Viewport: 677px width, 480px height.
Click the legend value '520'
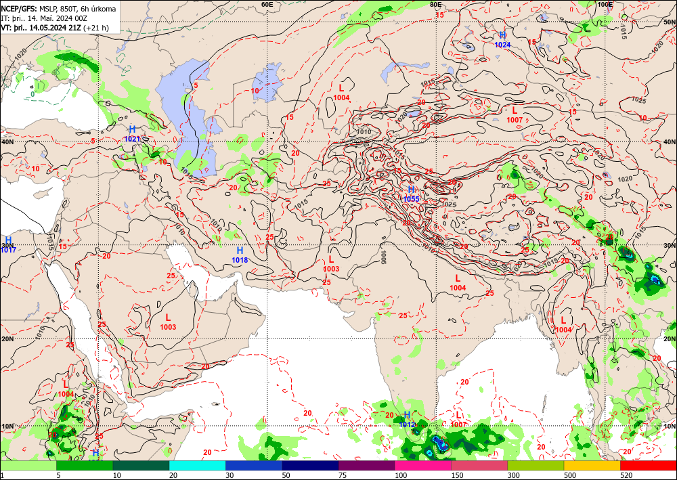coord(626,476)
